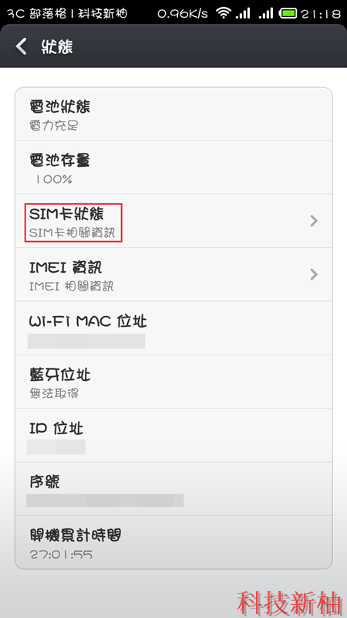Expand SIM卡狀態 using its chevron arrow
Image resolution: width=347 pixels, height=618 pixels.
click(314, 221)
